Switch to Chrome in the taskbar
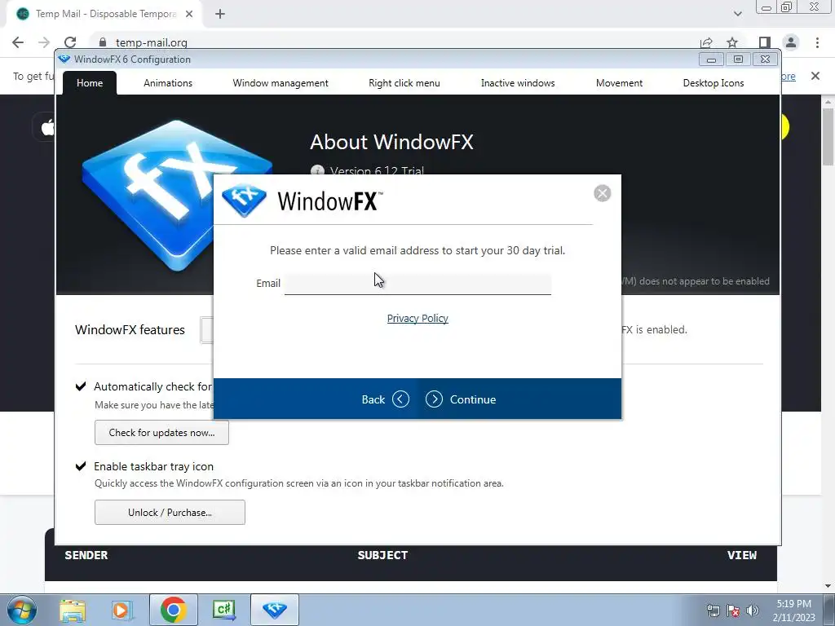Viewport: 835px width, 626px height. tap(173, 610)
